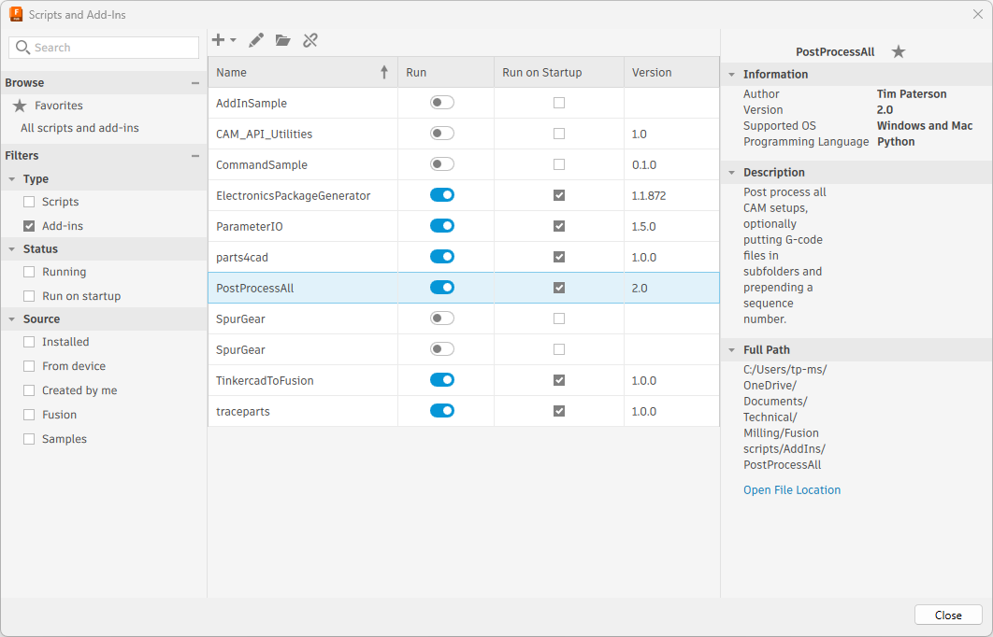The image size is (993, 637).
Task: Disable Run on Startup for traceparts
Action: (559, 411)
